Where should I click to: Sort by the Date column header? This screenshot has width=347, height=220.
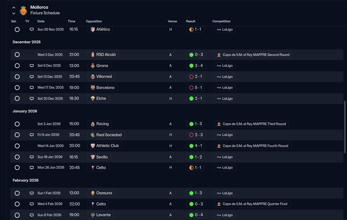pyautogui.click(x=41, y=21)
